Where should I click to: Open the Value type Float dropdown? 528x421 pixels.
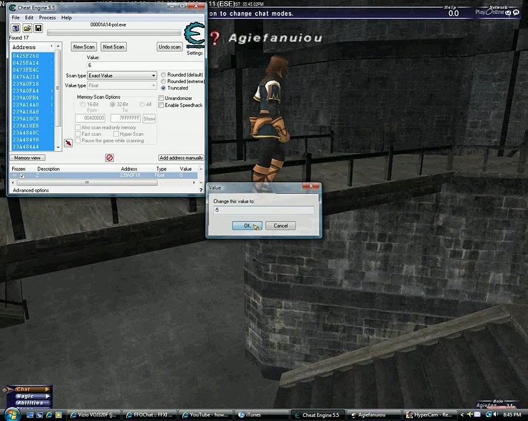122,85
